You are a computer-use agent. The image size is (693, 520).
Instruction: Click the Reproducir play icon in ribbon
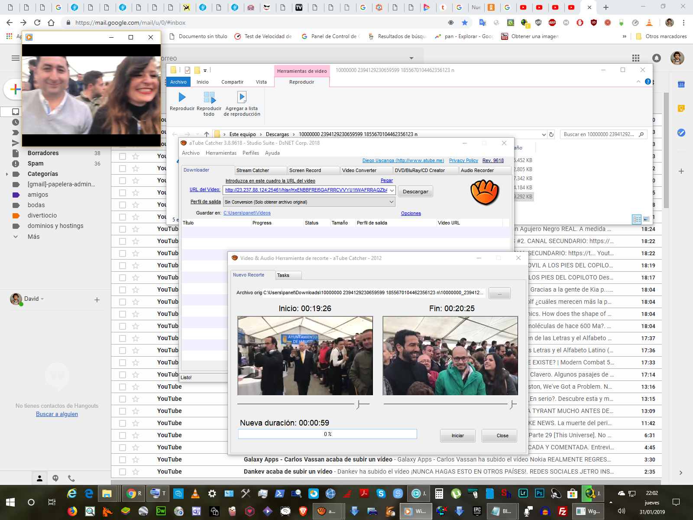(x=182, y=97)
